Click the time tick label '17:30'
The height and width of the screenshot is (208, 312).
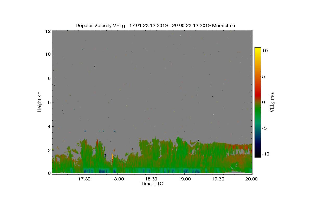[84, 179]
